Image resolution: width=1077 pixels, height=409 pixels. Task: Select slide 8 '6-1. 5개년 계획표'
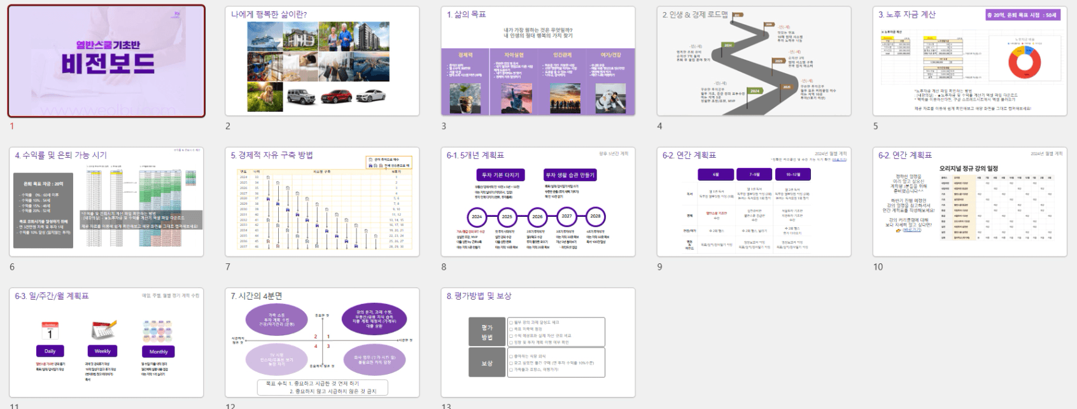pyautogui.click(x=538, y=202)
